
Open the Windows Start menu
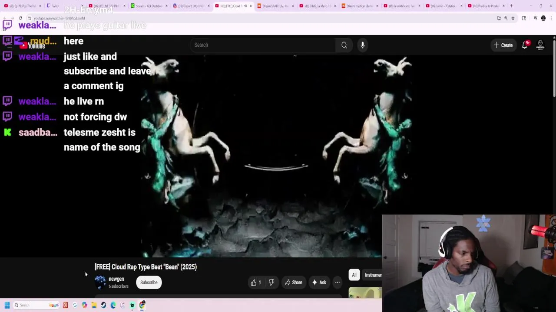(x=7, y=305)
